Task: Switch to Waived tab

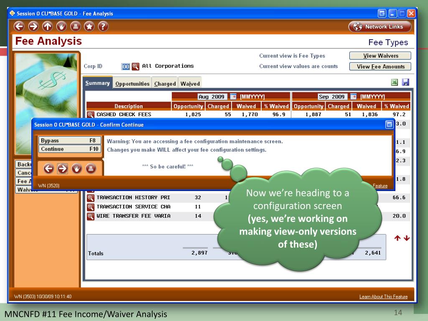Action: coord(190,84)
